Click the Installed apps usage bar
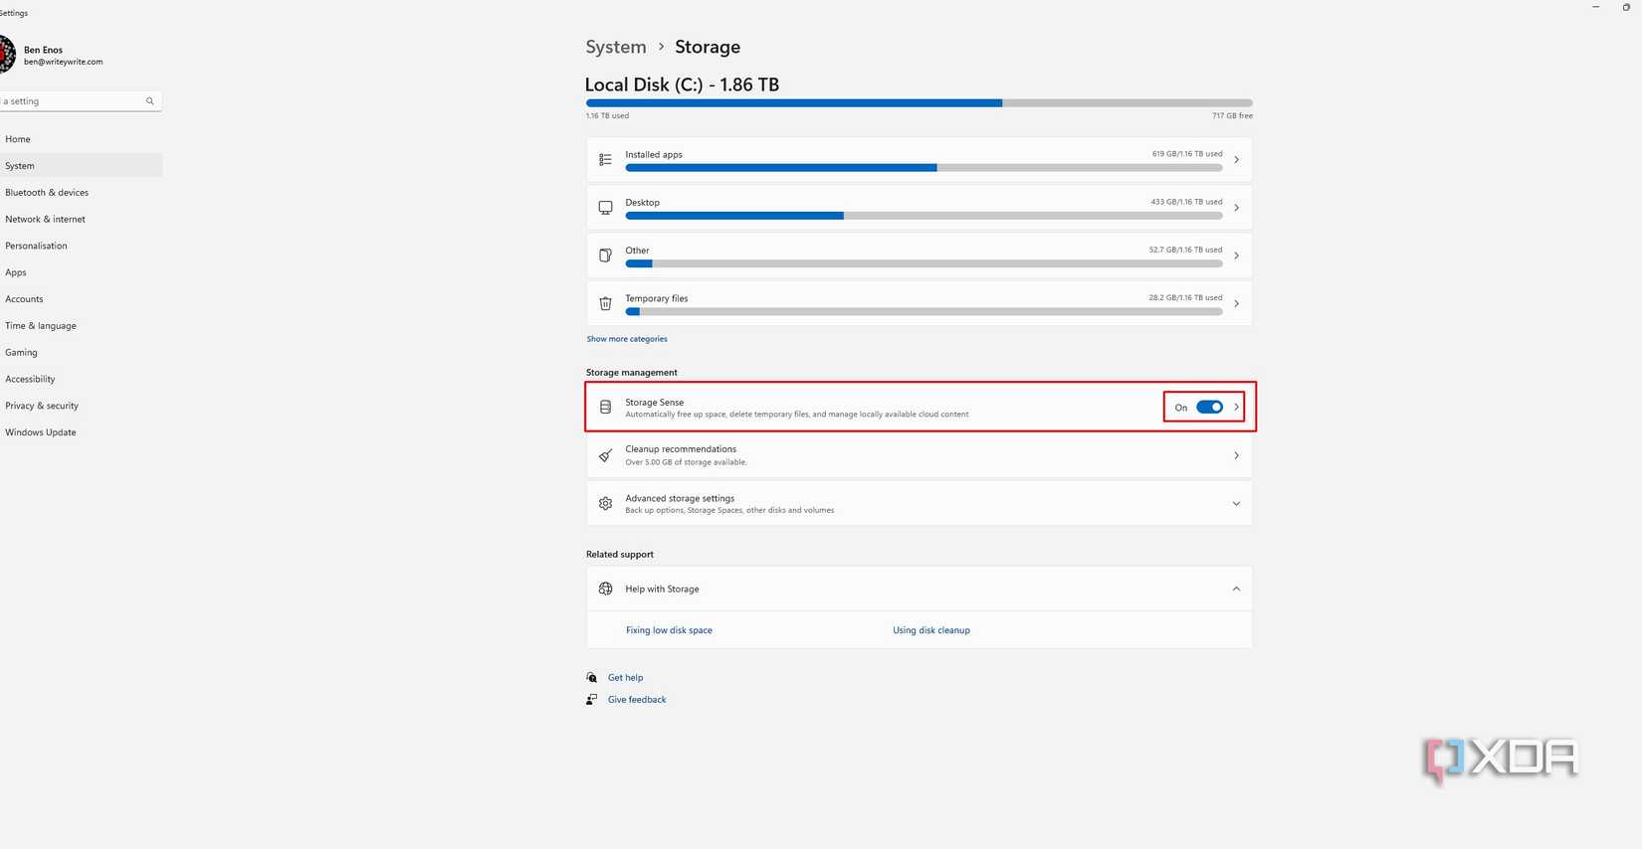This screenshot has height=849, width=1642. pyautogui.click(x=924, y=168)
